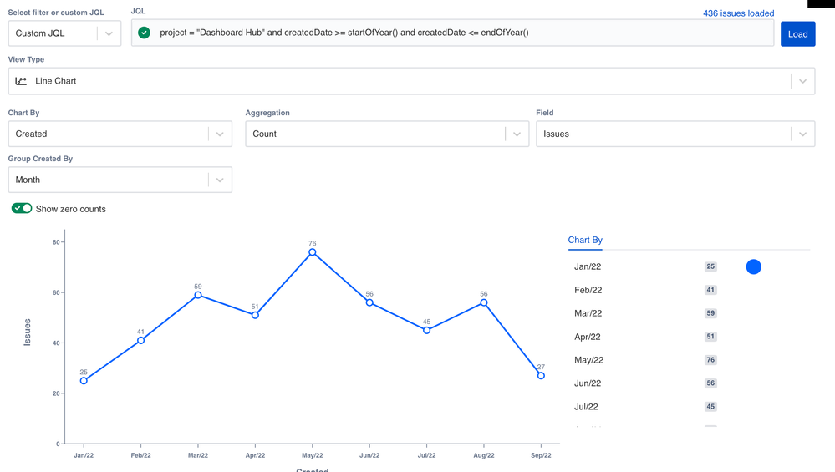Click the Jan/22 data point marker
The height and width of the screenshot is (472, 835).
pyautogui.click(x=84, y=381)
